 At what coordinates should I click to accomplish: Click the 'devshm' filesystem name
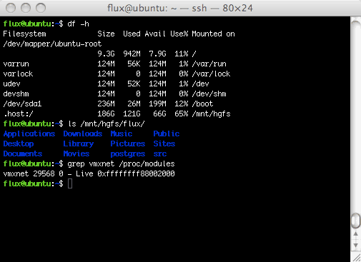pyautogui.click(x=16, y=94)
